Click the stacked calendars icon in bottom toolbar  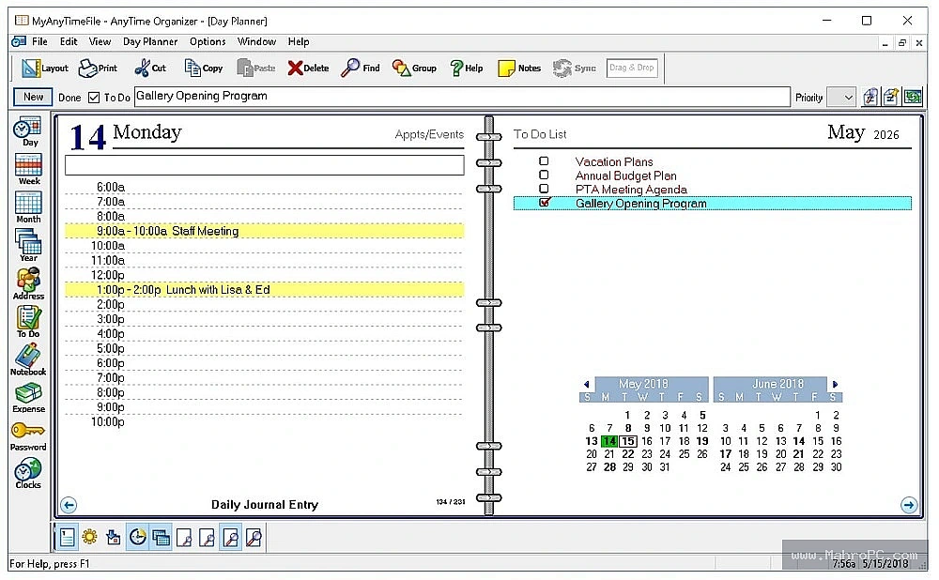click(162, 538)
